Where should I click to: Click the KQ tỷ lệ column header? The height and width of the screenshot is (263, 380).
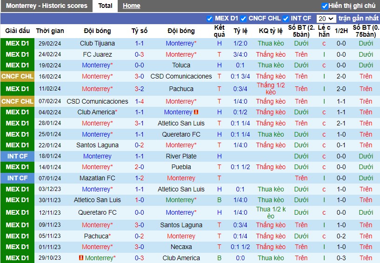[x=271, y=31]
